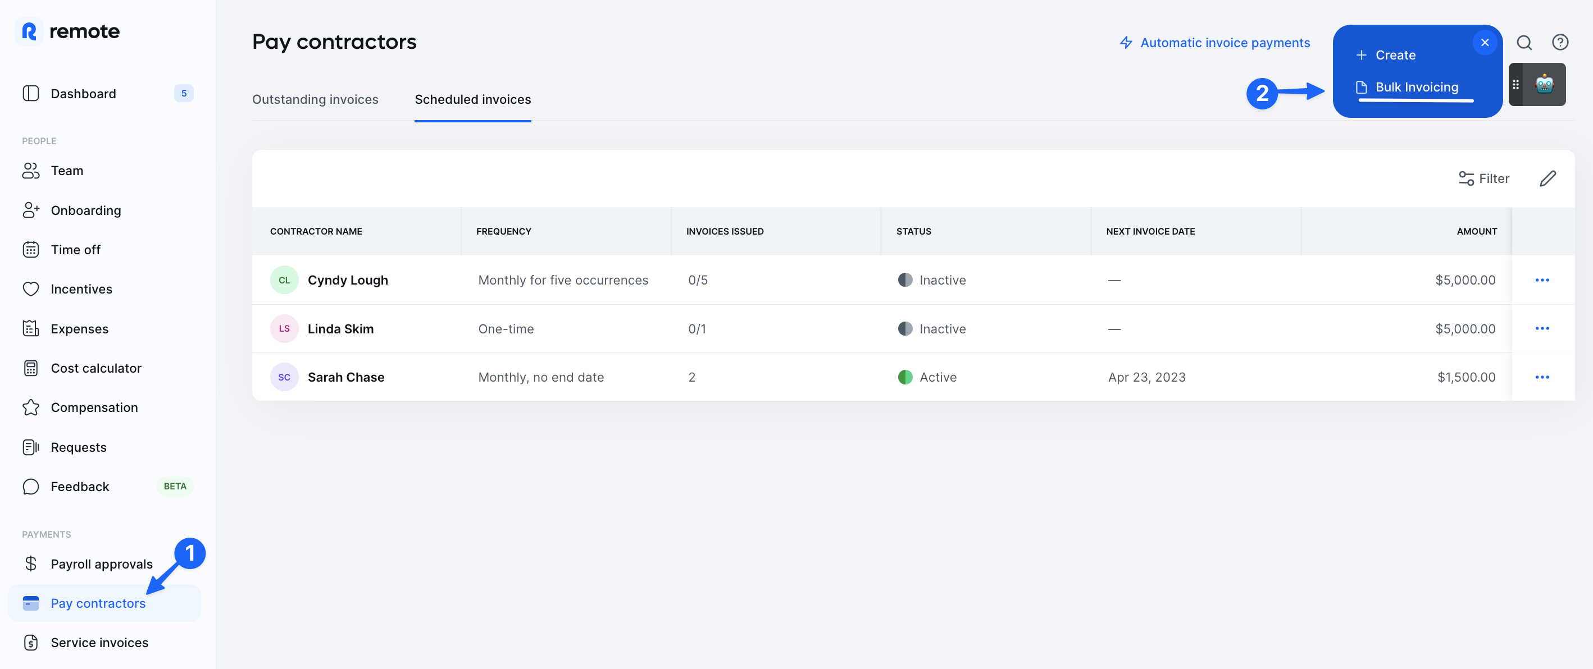Image resolution: width=1593 pixels, height=669 pixels.
Task: Dismiss the Create popup with the X
Action: [1485, 42]
